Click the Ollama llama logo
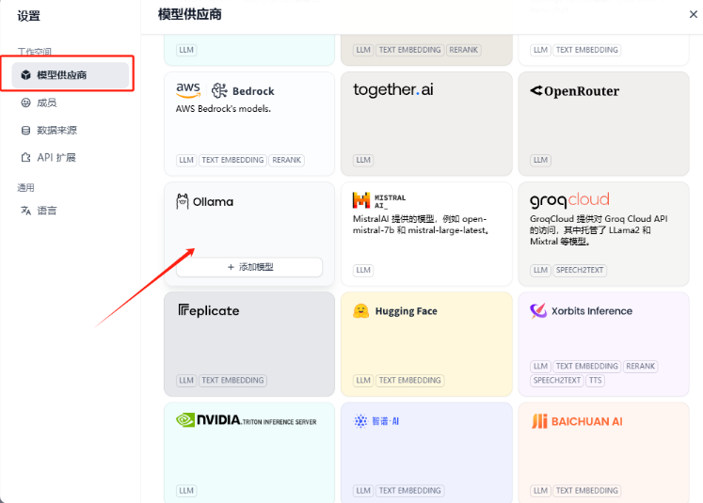Screen dimensions: 703x503 tap(182, 201)
